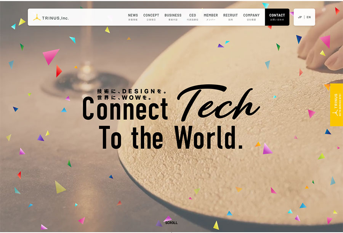Open the COMPANY overview
This screenshot has width=343, height=233.
click(x=252, y=17)
